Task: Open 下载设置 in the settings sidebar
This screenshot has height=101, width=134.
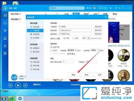Action: (35, 31)
